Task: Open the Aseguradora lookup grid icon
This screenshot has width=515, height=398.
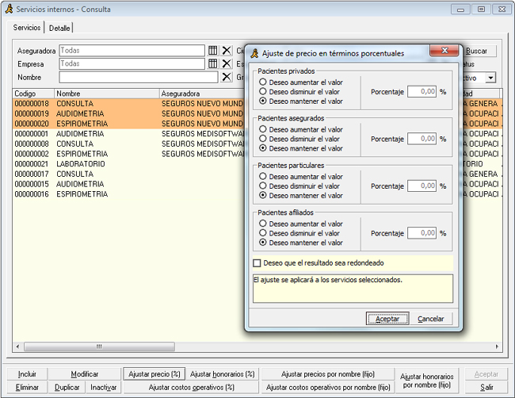Action: pyautogui.click(x=213, y=50)
